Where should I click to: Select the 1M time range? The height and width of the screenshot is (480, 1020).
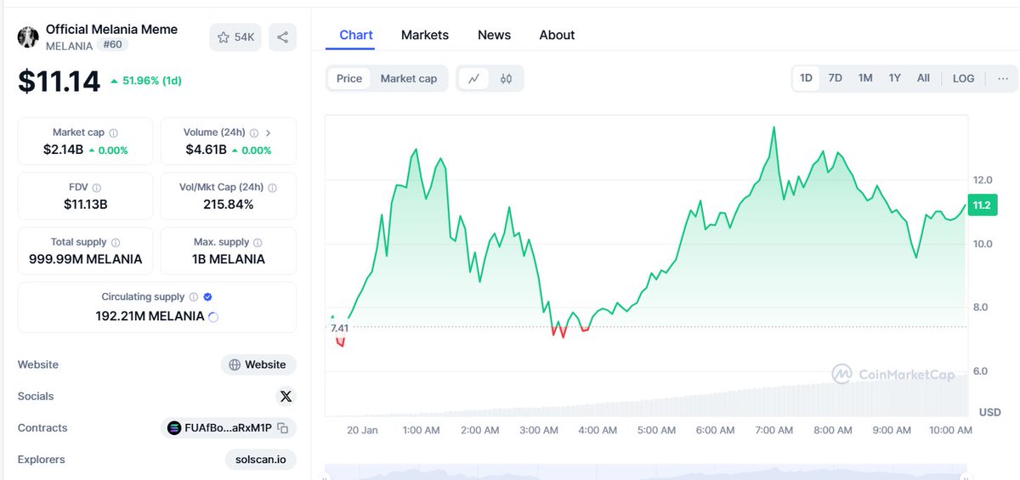pos(865,78)
